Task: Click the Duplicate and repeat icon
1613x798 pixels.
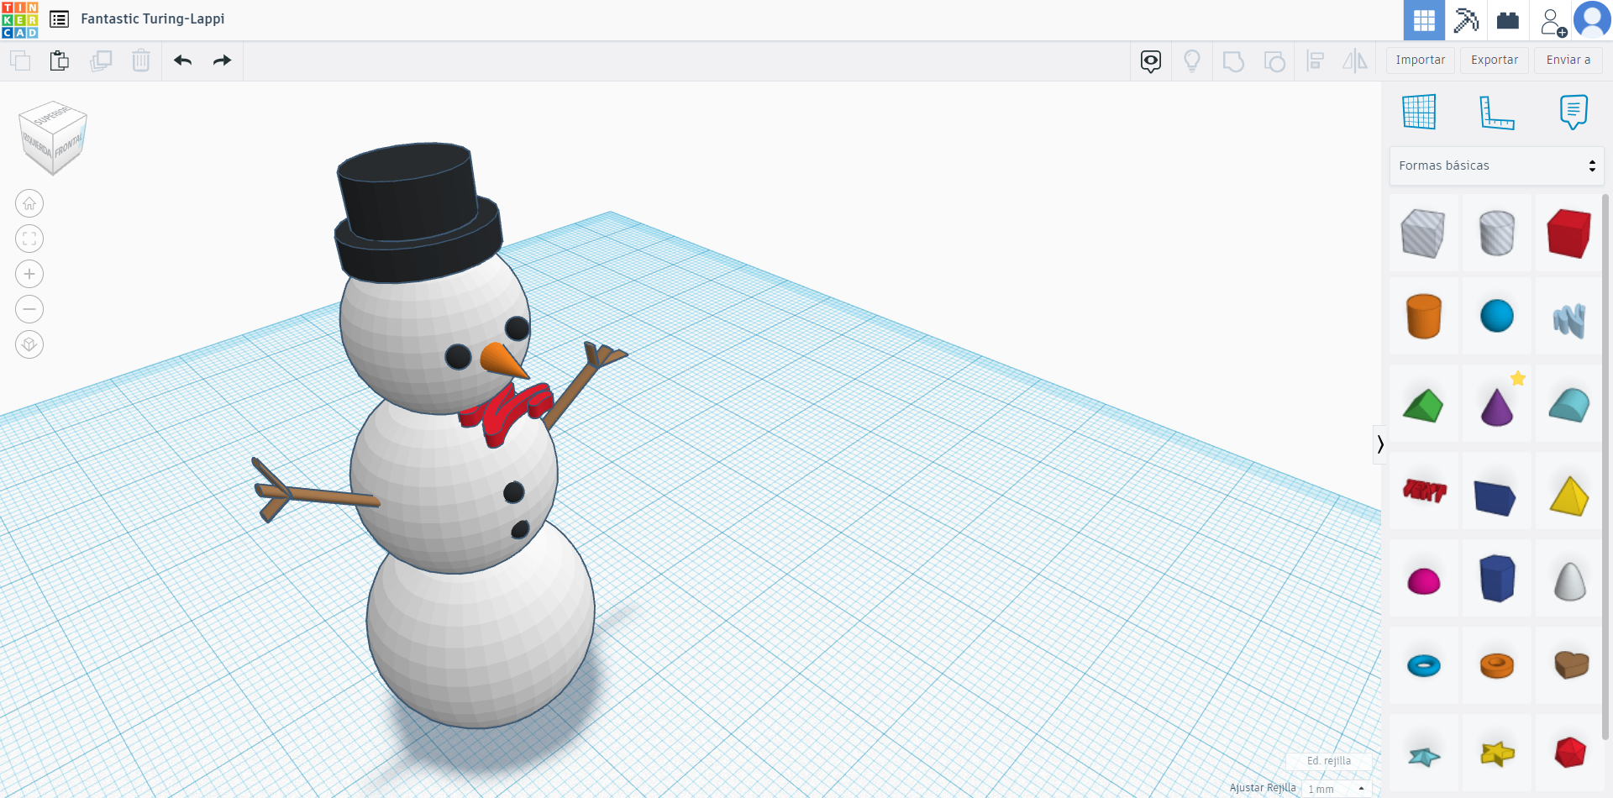Action: coord(101,60)
